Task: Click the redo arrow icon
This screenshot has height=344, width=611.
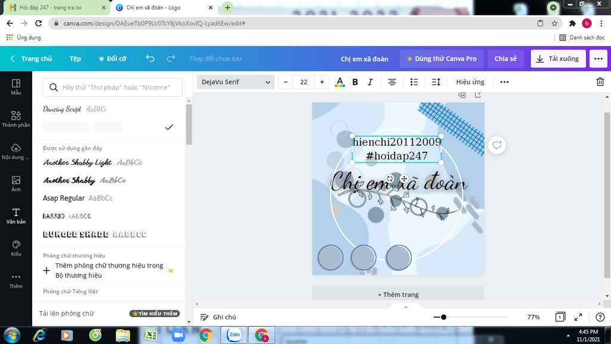Action: click(171, 59)
